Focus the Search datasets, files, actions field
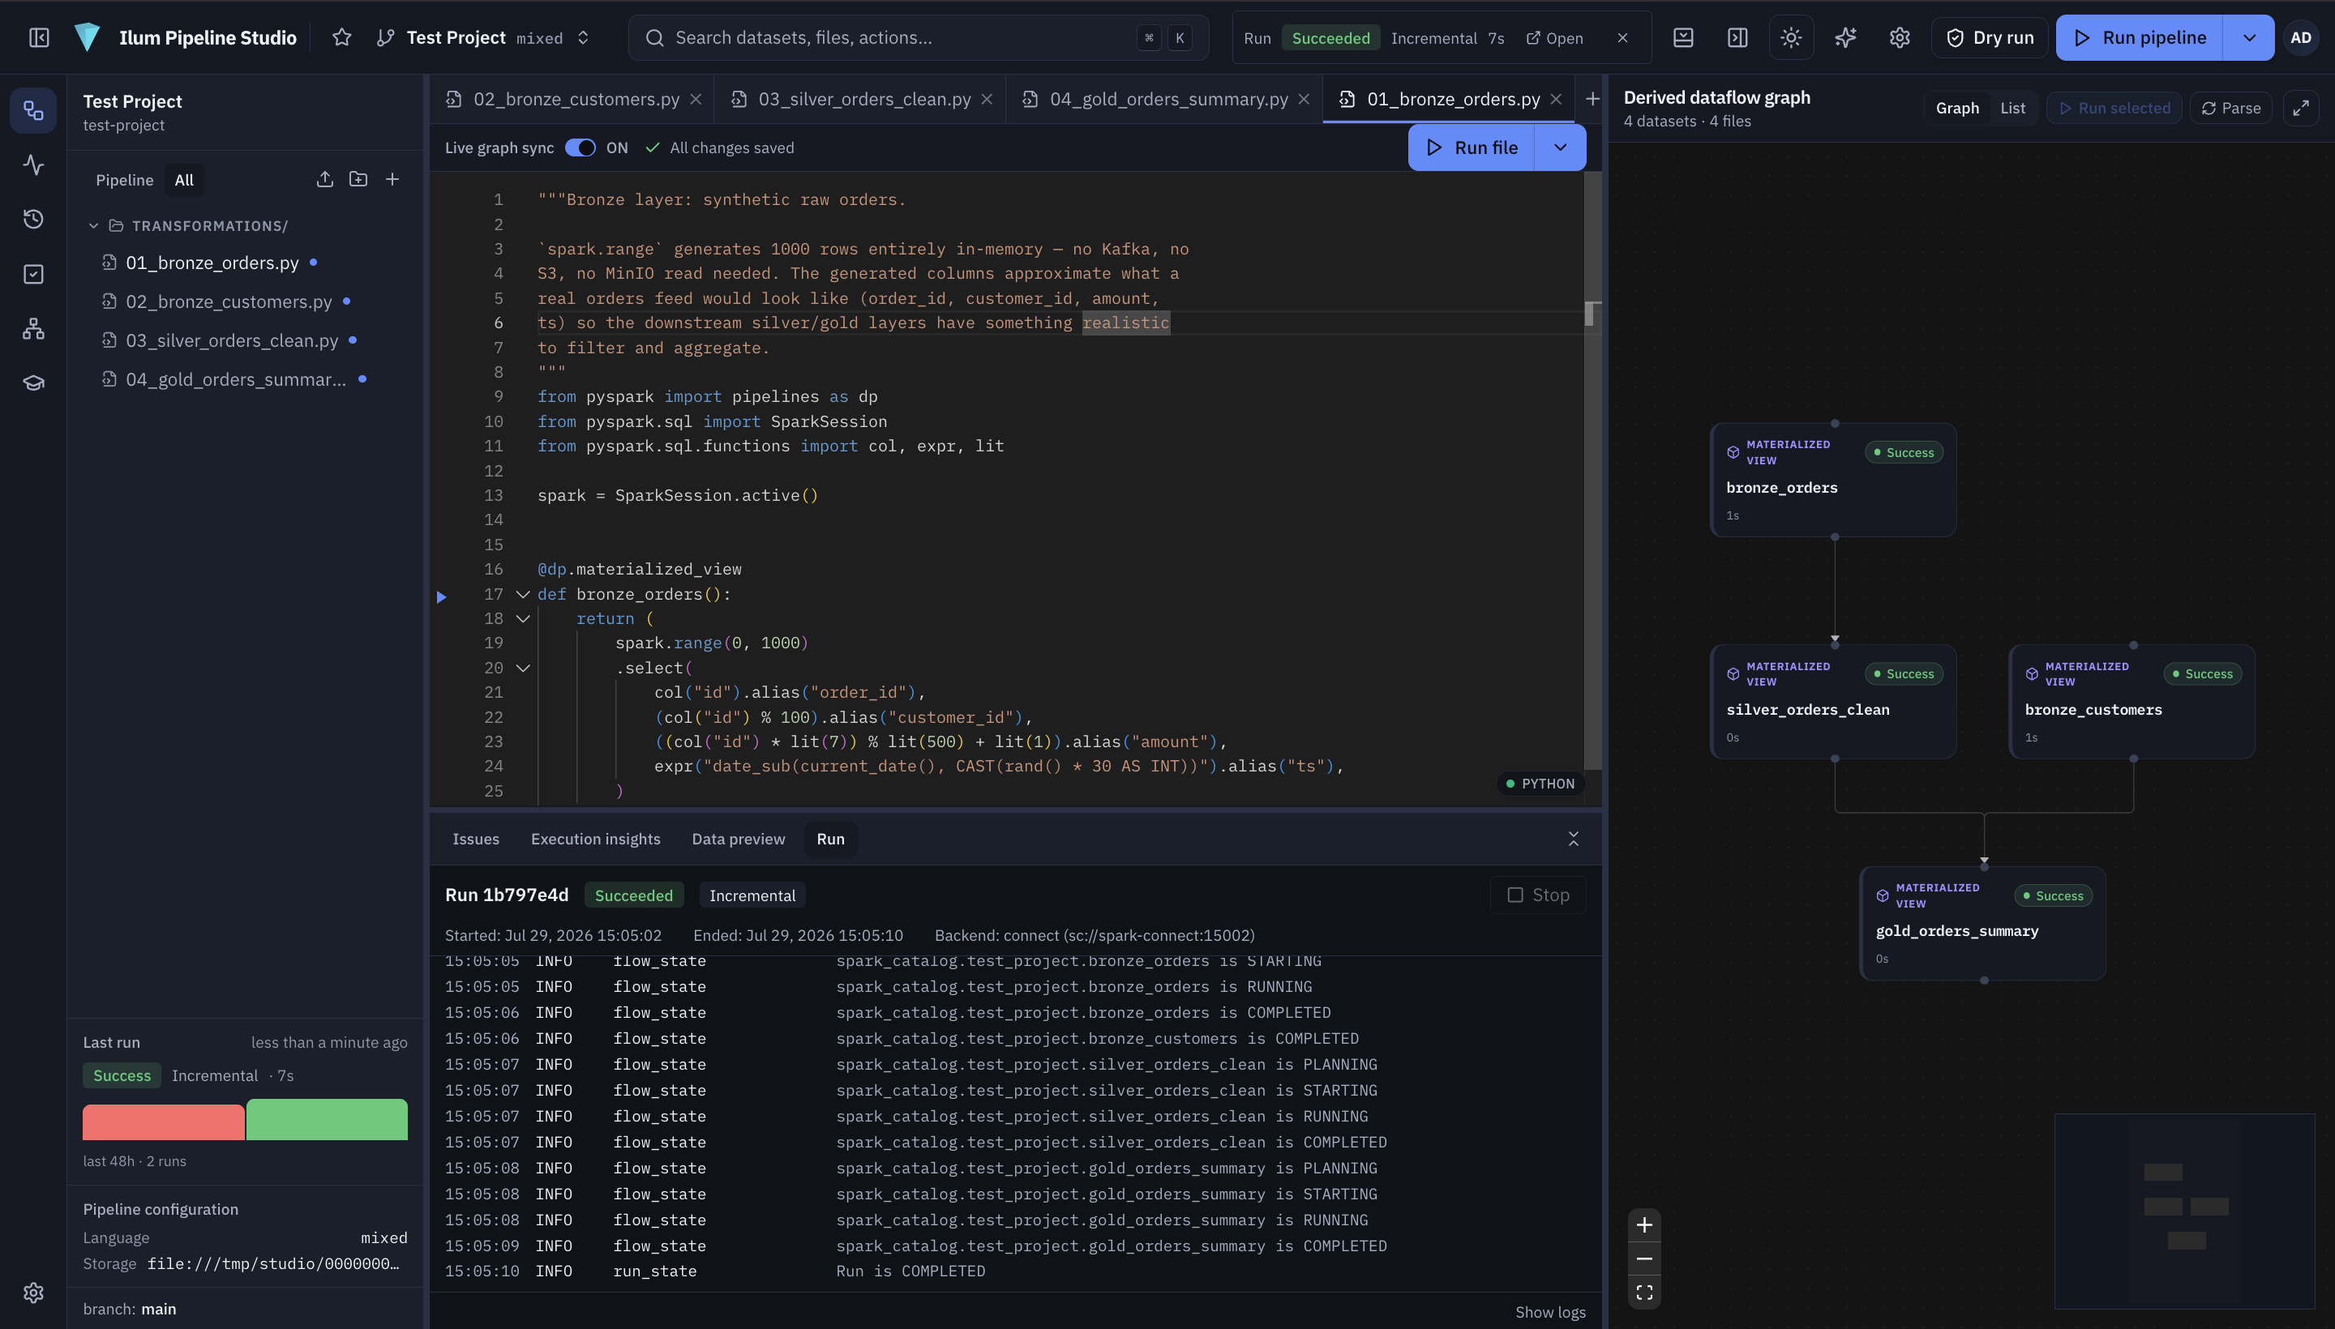The height and width of the screenshot is (1329, 2335). pyautogui.click(x=918, y=37)
